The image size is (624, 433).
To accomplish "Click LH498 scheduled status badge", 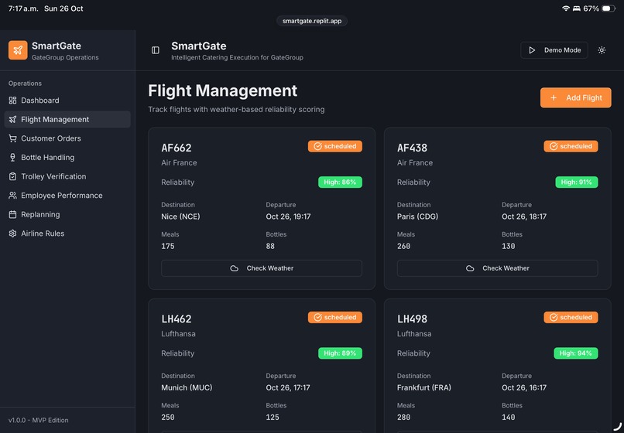I will pyautogui.click(x=571, y=317).
